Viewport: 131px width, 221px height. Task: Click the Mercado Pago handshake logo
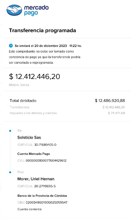(14, 10)
